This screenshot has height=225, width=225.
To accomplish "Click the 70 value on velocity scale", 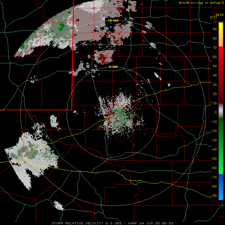I will (215, 48).
